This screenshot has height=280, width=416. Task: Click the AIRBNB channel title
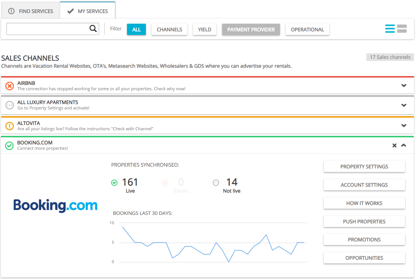[x=26, y=83]
